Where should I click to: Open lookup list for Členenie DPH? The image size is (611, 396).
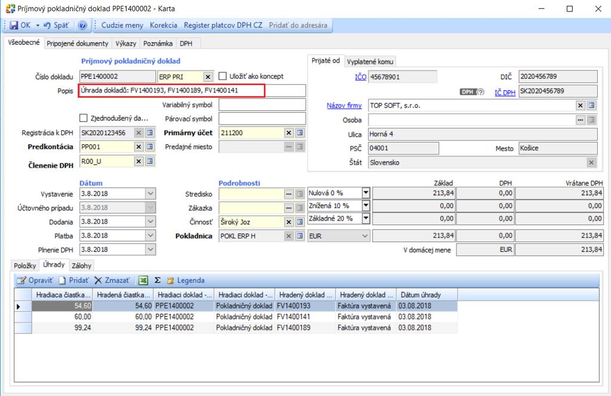click(x=150, y=161)
